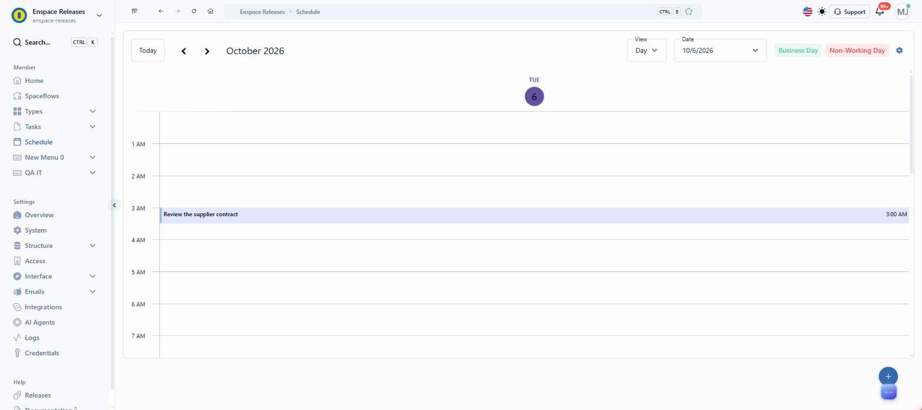Open schedule settings gear icon
Viewport: 922px width, 410px height.
point(899,51)
